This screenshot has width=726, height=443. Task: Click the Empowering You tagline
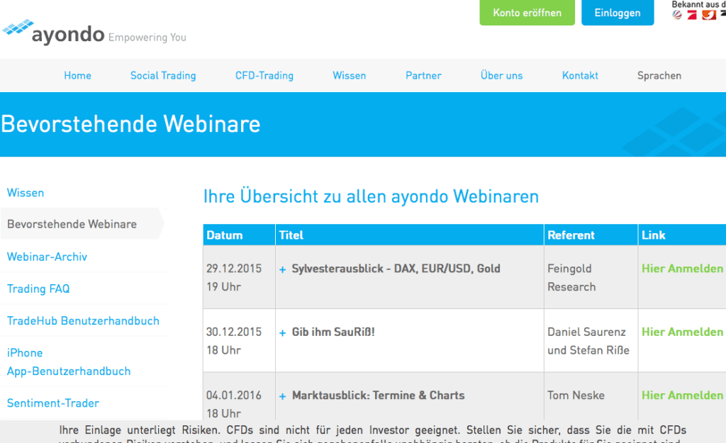pos(147,38)
